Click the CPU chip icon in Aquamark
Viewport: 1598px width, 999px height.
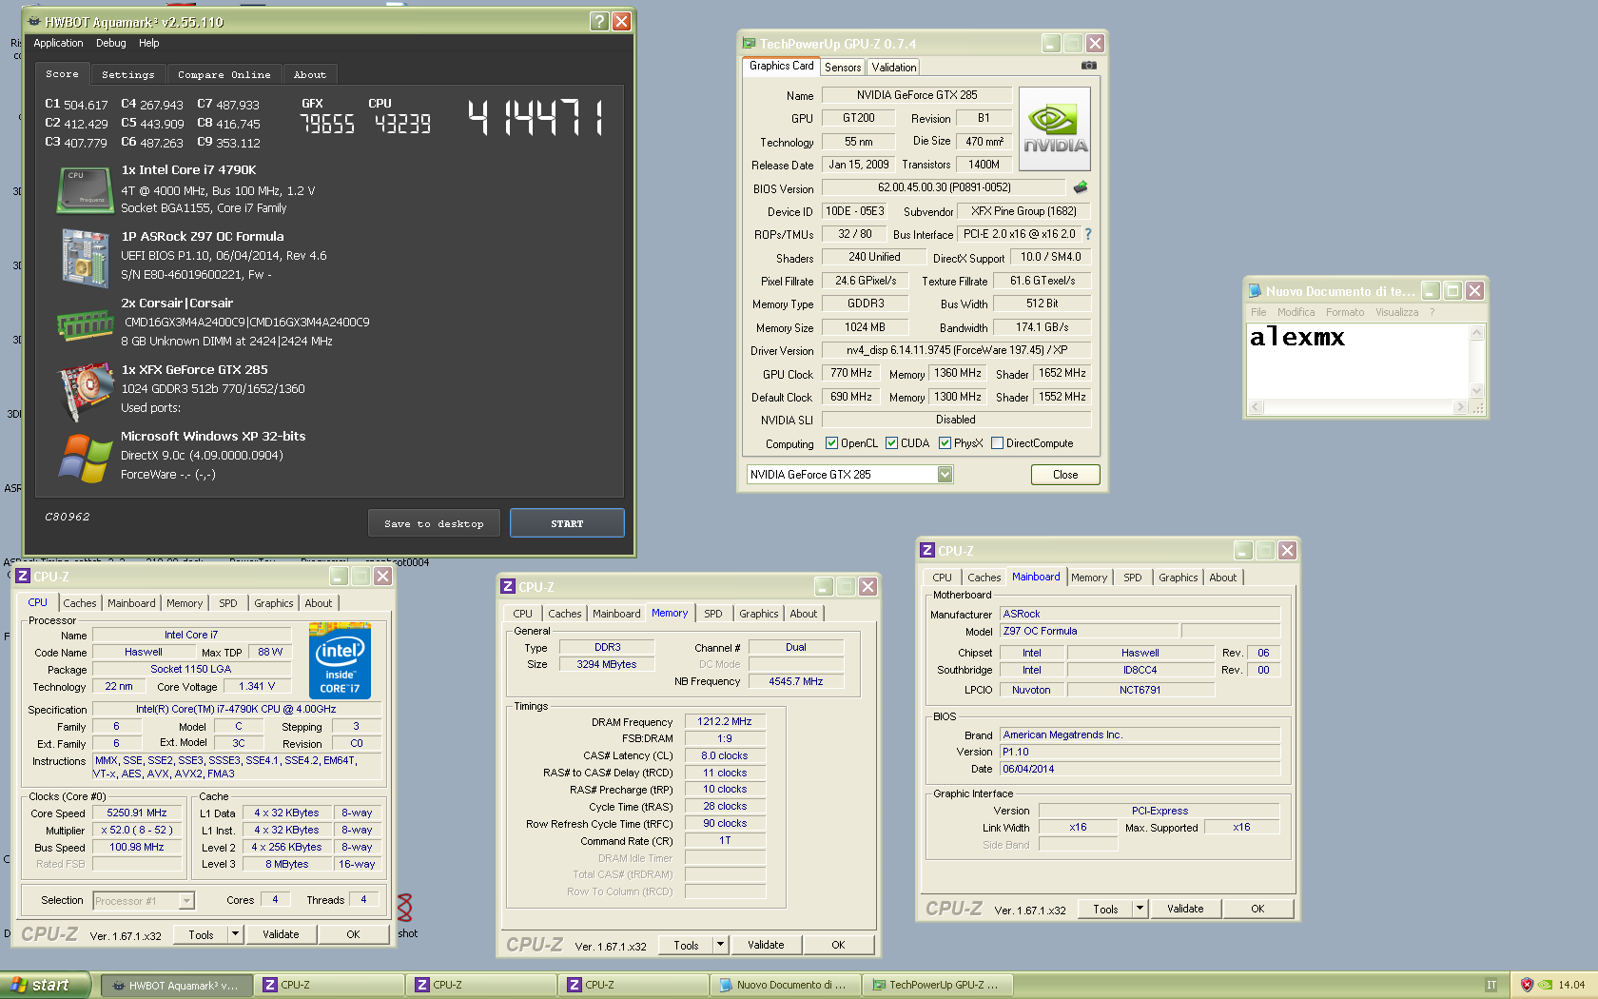(x=85, y=188)
